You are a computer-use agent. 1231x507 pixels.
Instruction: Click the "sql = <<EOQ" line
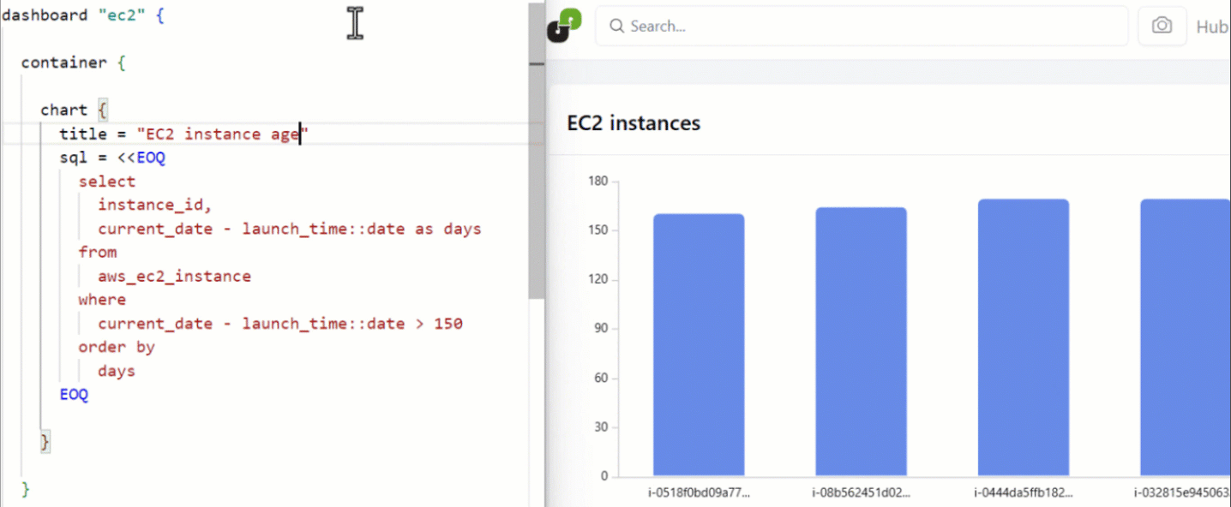pyautogui.click(x=112, y=158)
